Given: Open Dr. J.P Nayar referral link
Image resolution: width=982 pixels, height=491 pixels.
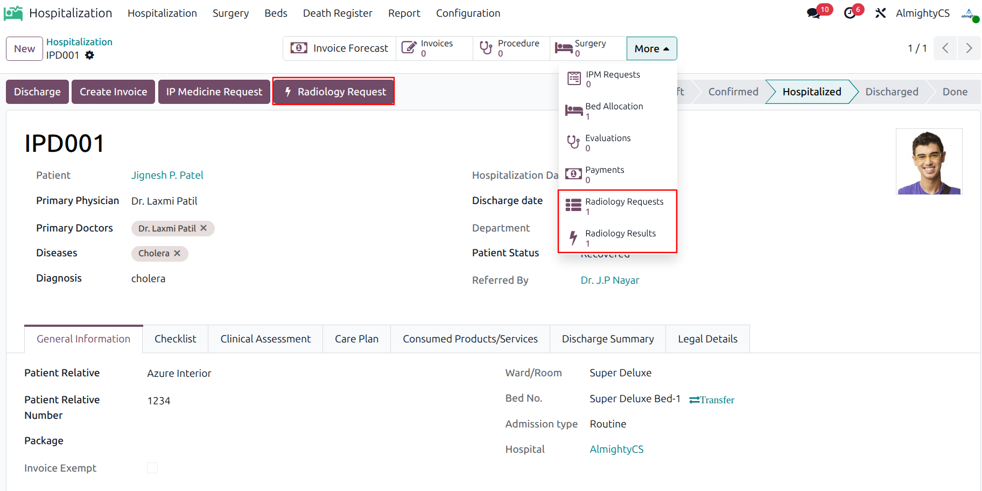Looking at the screenshot, I should tap(610, 280).
